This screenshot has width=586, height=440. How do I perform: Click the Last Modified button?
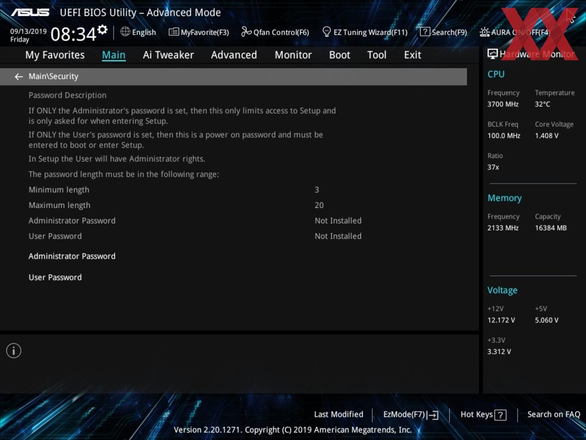[x=339, y=414]
